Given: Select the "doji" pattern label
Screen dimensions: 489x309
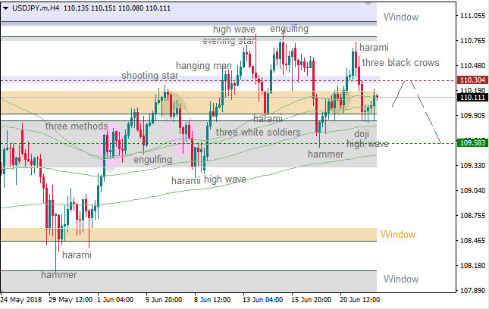Looking at the screenshot, I should coord(361,133).
